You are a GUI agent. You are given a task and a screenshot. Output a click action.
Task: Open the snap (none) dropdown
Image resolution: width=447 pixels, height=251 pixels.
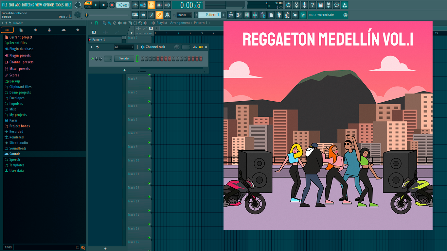tap(184, 15)
